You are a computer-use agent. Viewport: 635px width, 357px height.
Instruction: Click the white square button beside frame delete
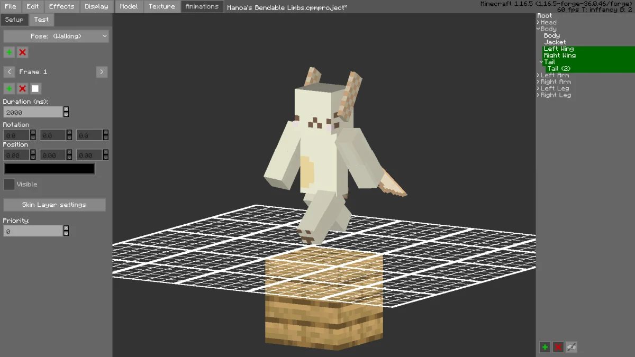(35, 88)
